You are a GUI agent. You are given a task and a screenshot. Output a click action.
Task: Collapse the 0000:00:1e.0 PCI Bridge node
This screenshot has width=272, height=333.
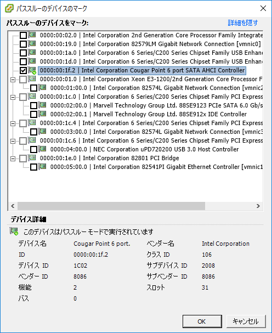click(13, 159)
